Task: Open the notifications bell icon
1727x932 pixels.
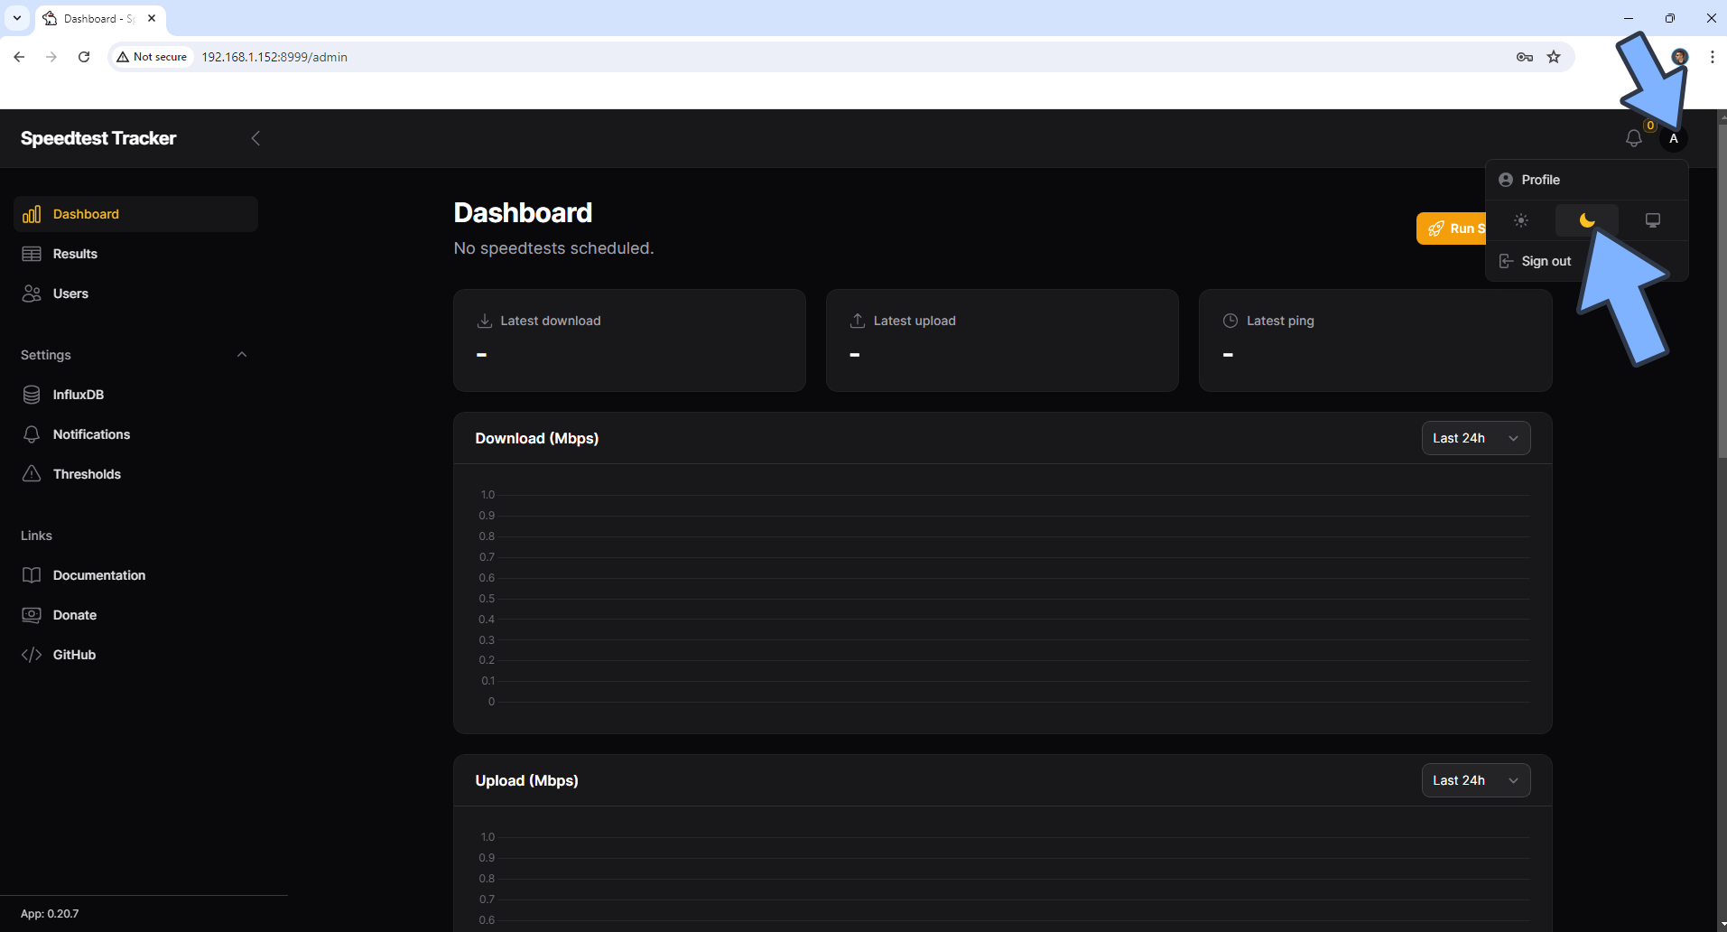Action: (1633, 138)
